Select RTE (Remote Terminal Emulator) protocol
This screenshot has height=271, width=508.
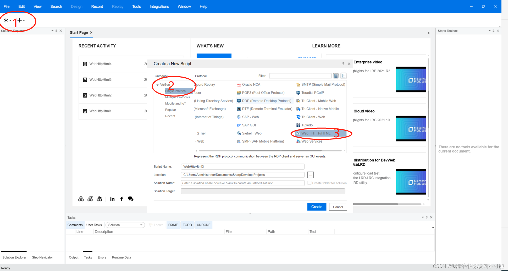click(x=264, y=109)
